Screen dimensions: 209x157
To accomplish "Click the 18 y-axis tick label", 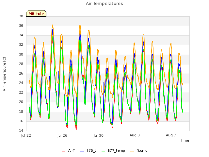I will coord(21,112).
